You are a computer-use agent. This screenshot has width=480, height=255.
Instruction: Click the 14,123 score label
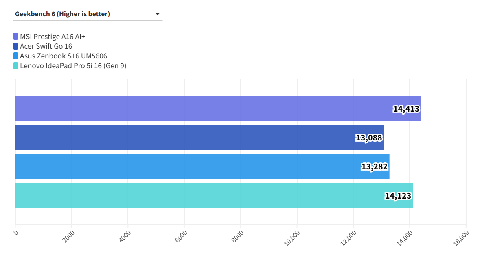(398, 196)
